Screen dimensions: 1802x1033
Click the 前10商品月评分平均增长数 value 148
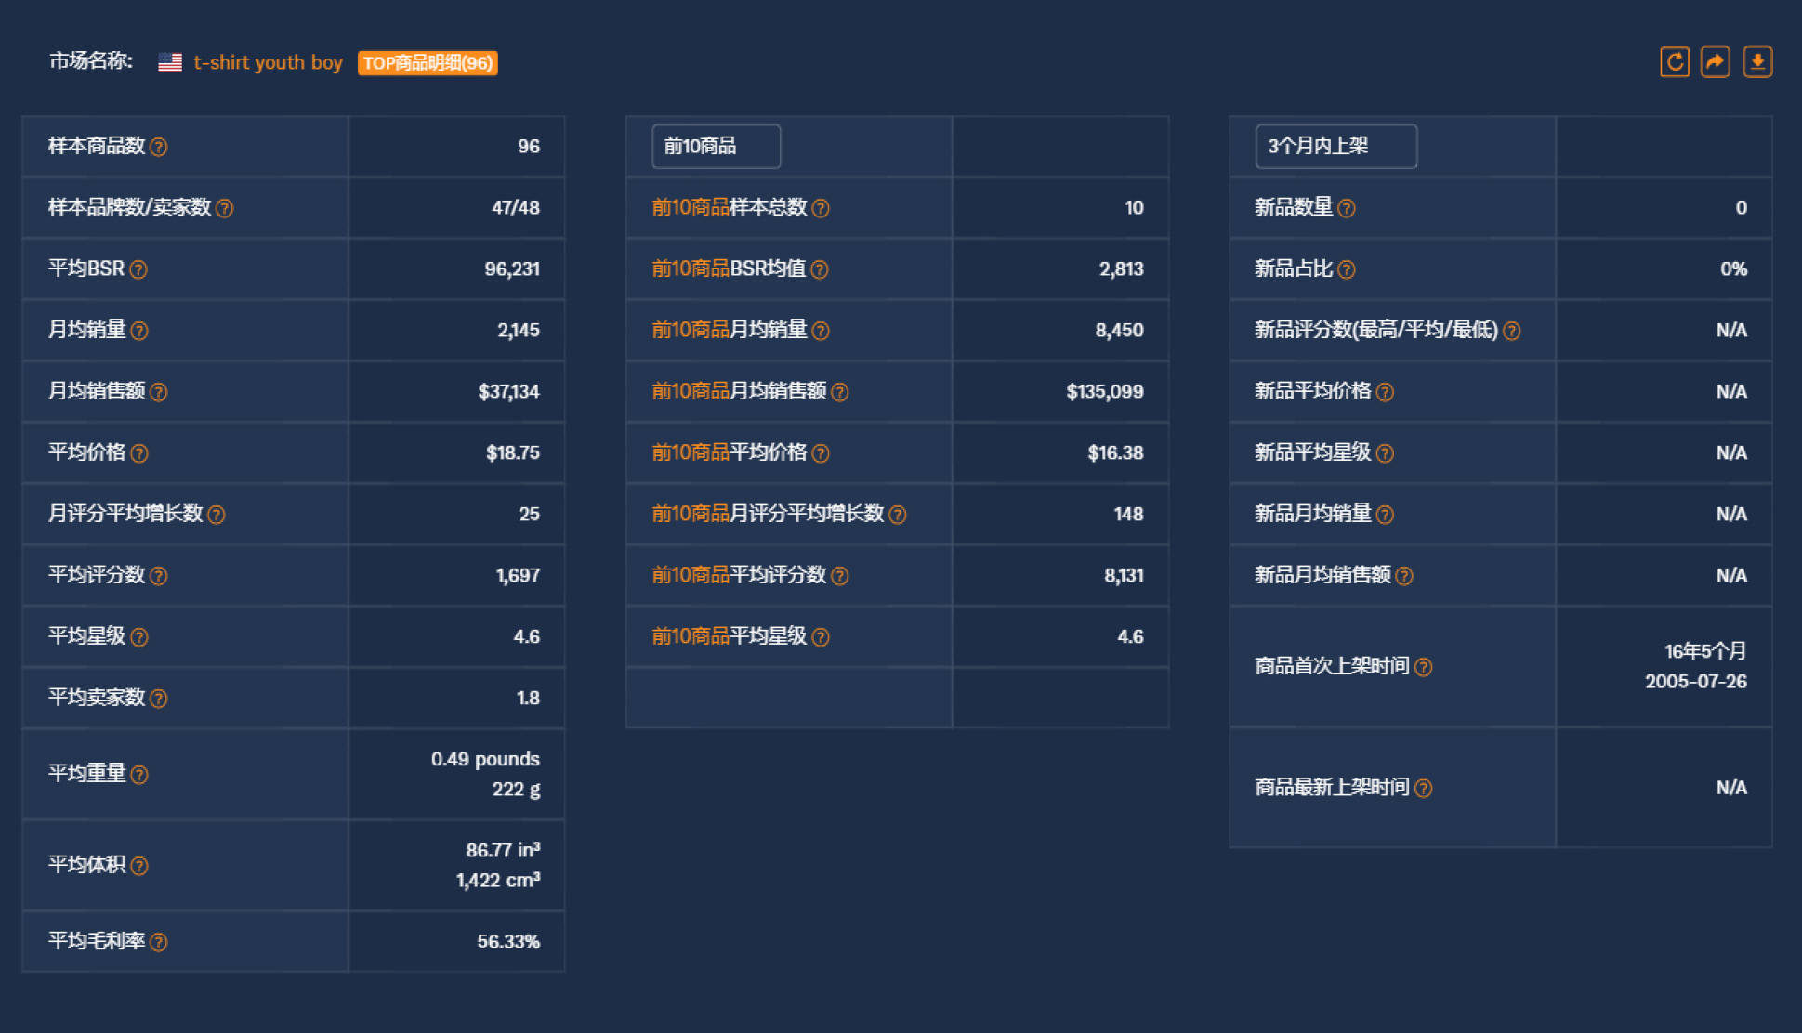point(1129,515)
